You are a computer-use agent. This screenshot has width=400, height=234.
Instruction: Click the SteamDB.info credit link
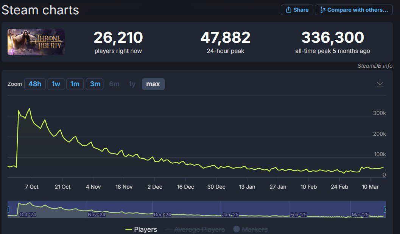coord(375,66)
